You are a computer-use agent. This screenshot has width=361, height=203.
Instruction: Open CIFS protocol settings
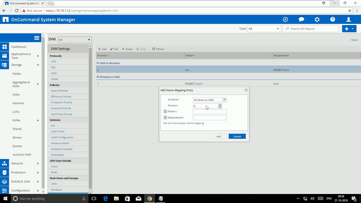53,61
